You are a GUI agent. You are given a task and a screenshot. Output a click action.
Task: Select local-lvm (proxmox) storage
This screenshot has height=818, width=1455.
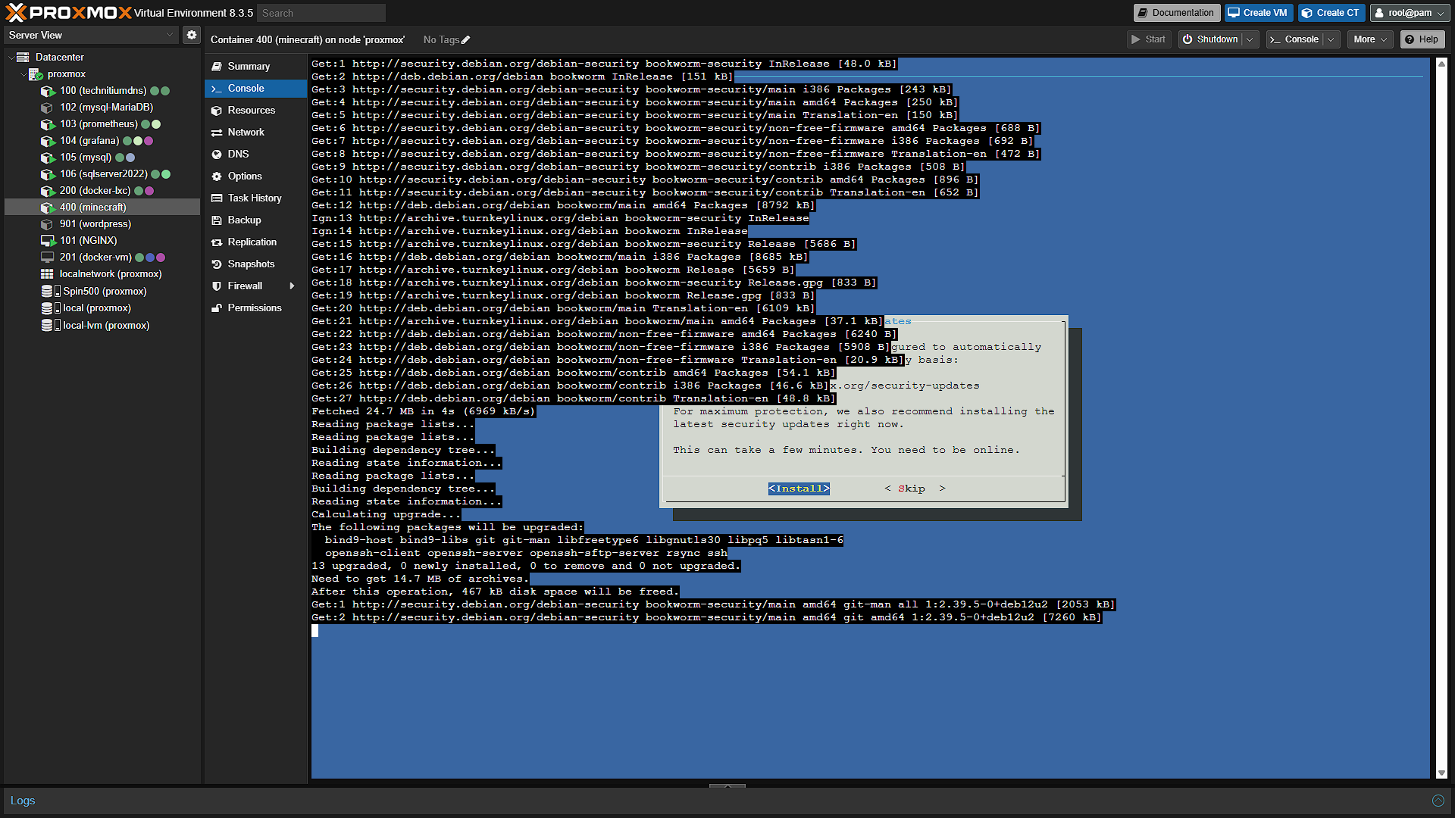tap(106, 326)
